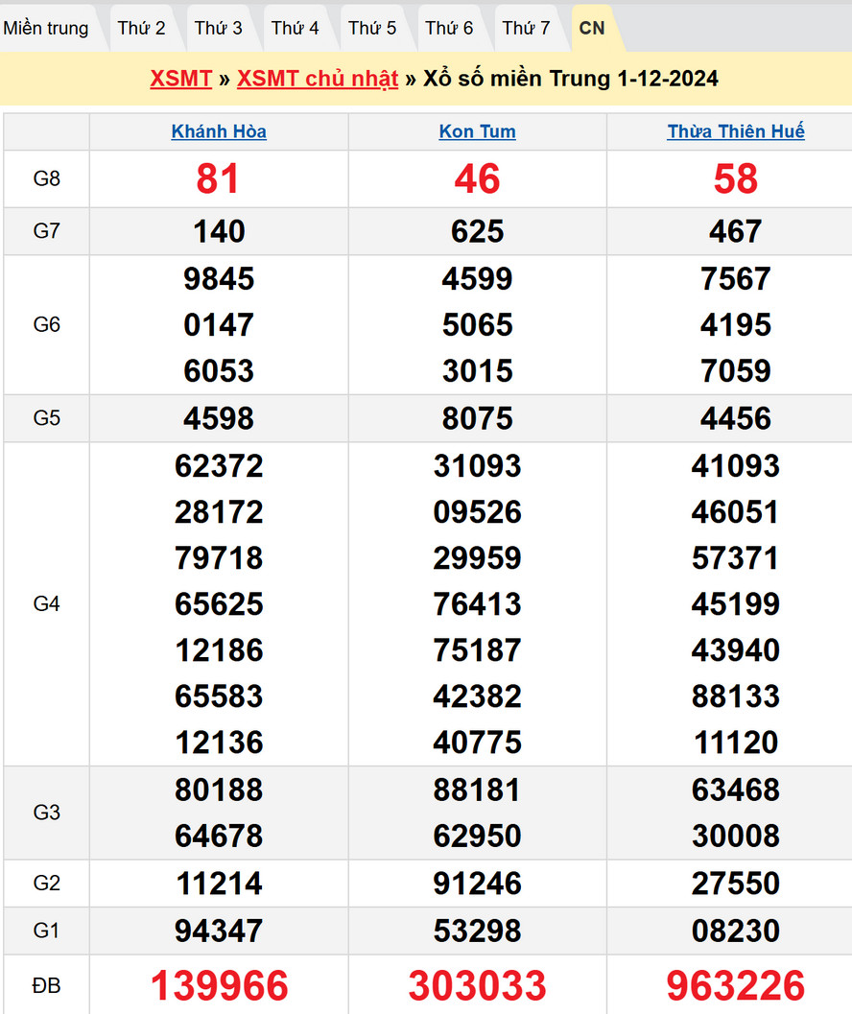The width and height of the screenshot is (852, 1014).
Task: Open the Thứ 2 tab
Action: [x=141, y=28]
